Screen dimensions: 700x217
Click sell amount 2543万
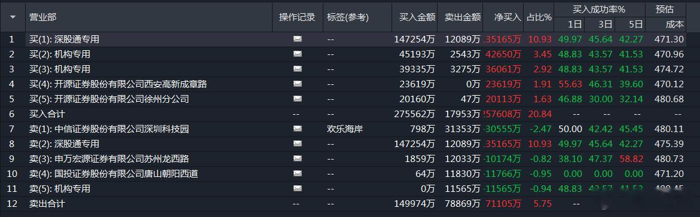pyautogui.click(x=465, y=54)
